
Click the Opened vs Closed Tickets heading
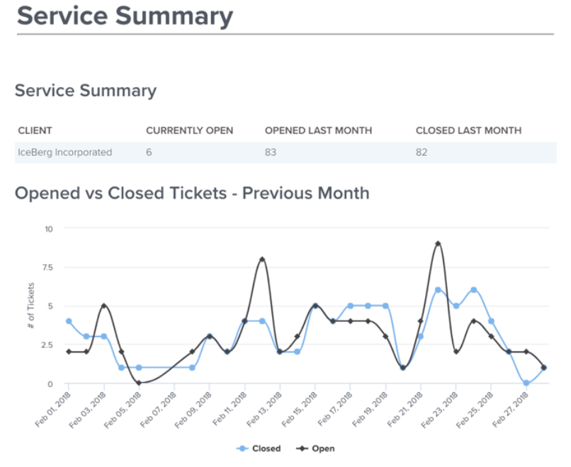[192, 192]
